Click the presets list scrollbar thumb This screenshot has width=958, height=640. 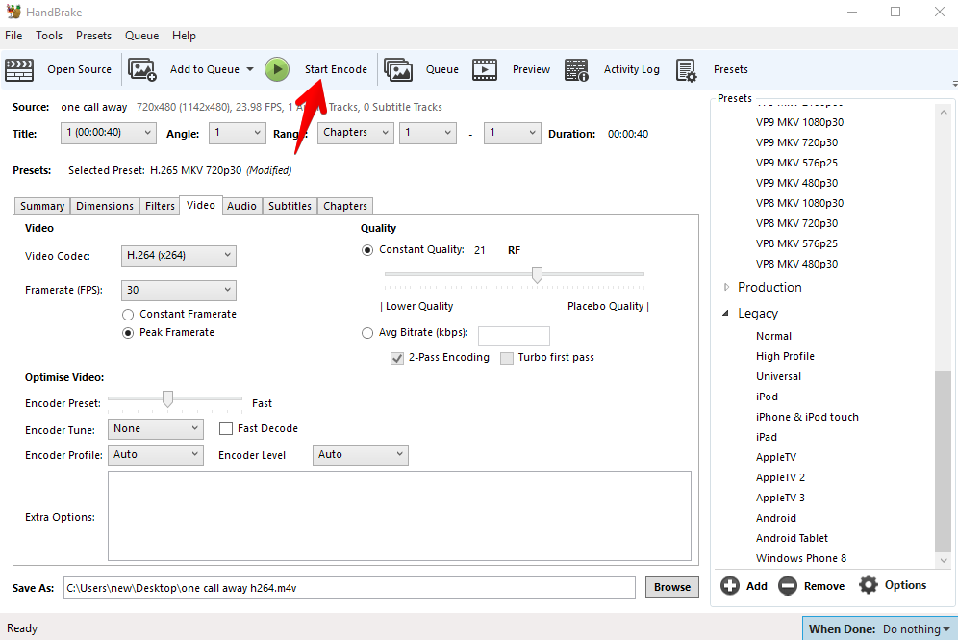coord(944,461)
